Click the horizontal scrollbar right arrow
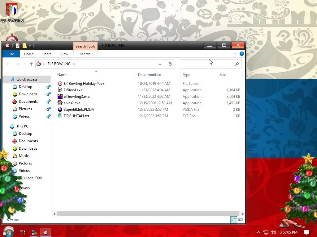The image size is (317, 237). point(242,214)
